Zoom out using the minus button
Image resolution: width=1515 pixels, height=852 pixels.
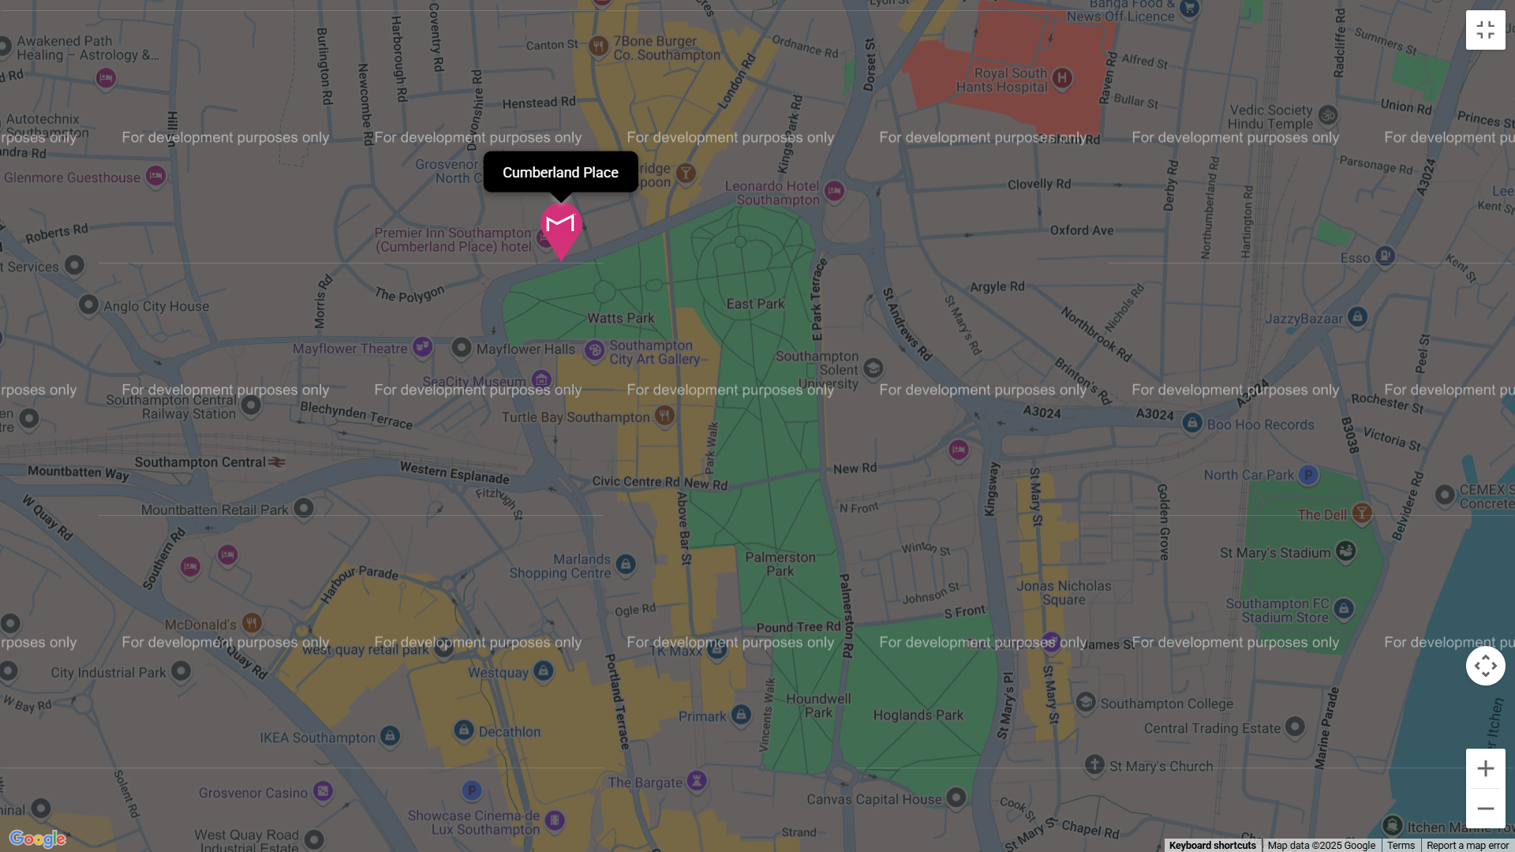point(1485,809)
